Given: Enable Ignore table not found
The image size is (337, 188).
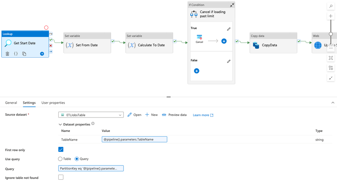Looking at the screenshot, I should coord(61,177).
